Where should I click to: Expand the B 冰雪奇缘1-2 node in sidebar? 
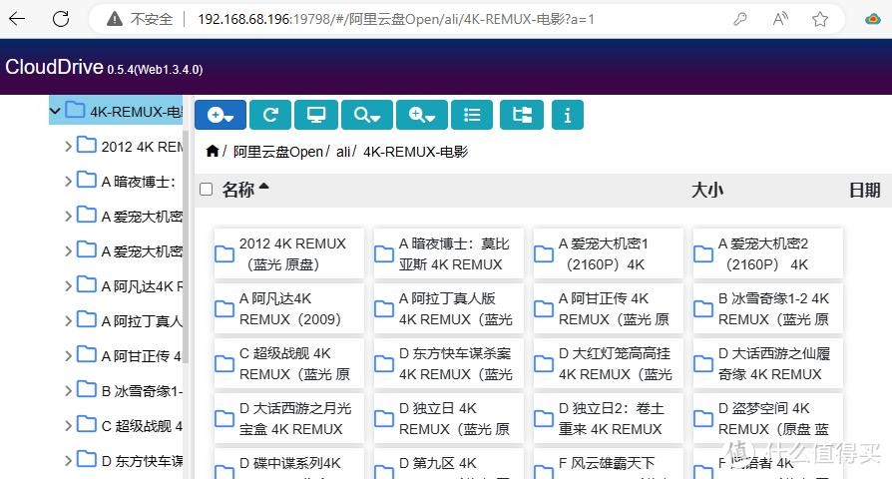(68, 390)
